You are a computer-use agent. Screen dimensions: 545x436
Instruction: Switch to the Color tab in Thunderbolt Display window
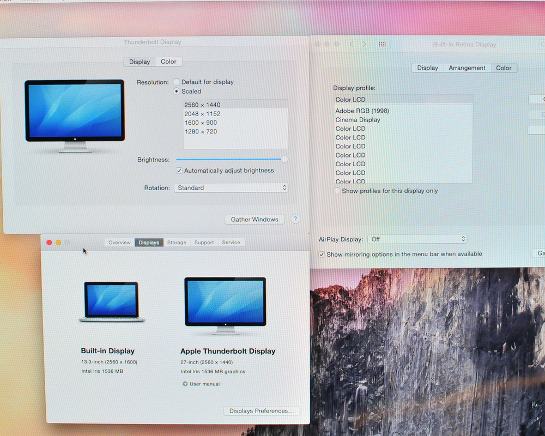coord(168,62)
